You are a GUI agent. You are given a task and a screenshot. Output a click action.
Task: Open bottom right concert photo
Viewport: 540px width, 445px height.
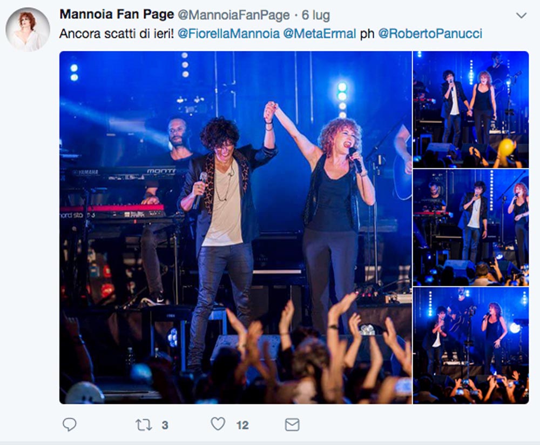471,346
